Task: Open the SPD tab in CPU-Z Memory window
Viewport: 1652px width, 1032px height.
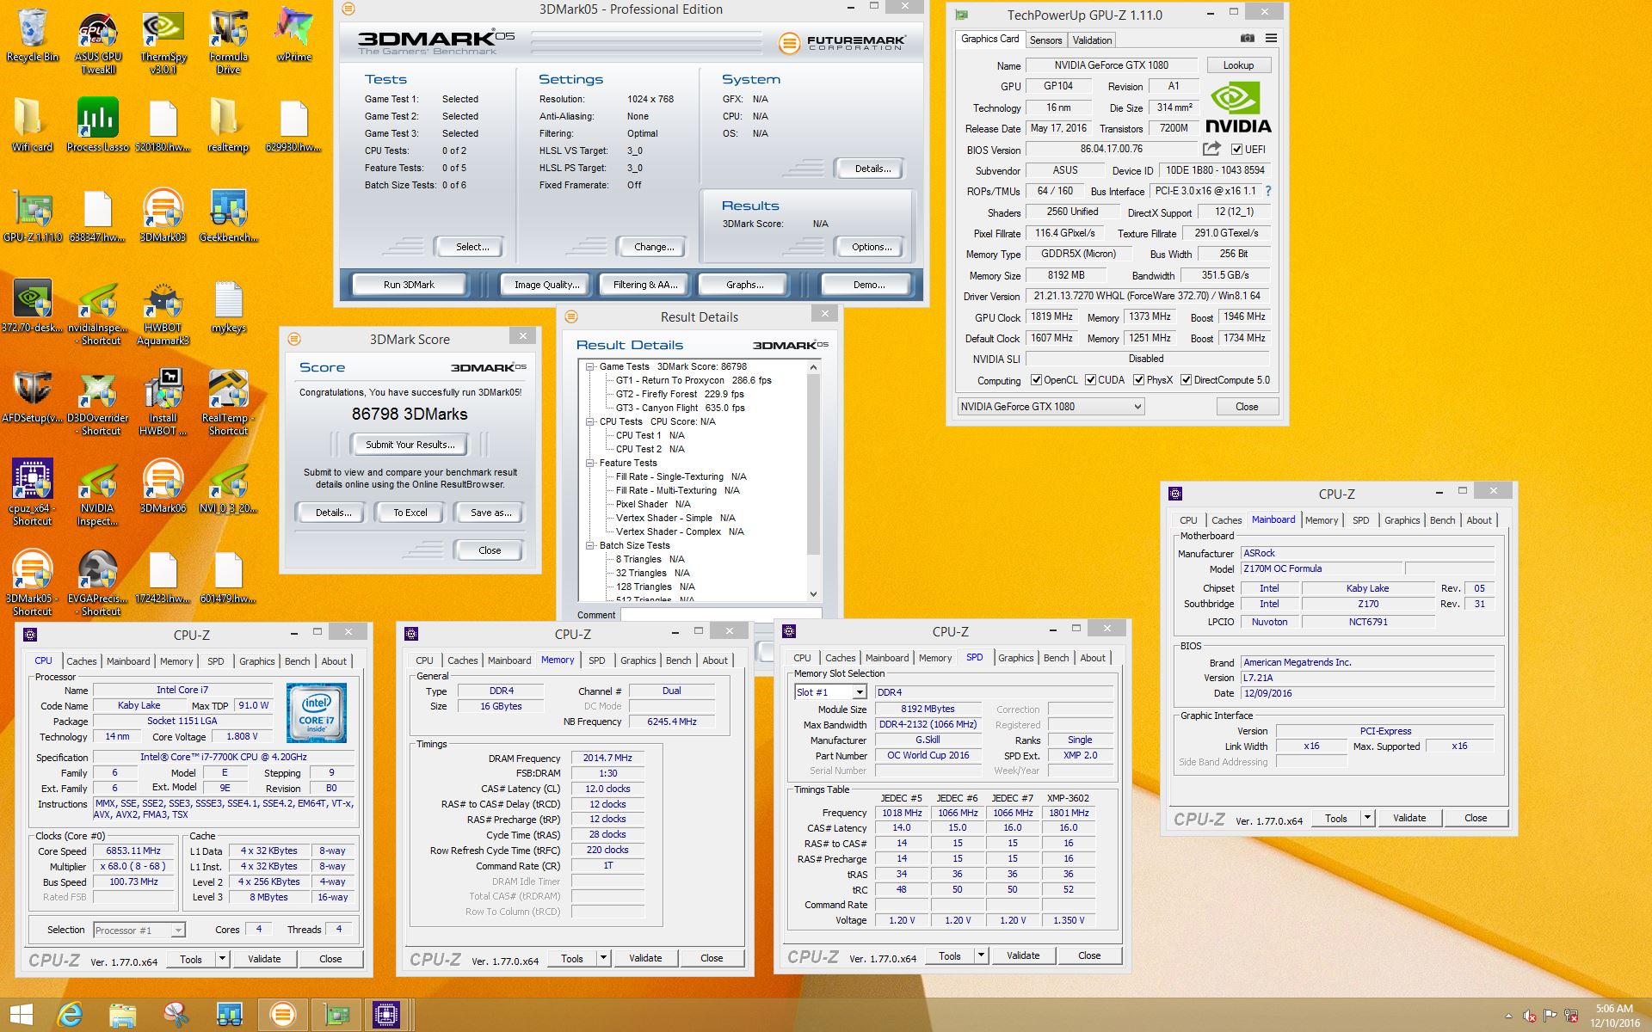Action: (596, 660)
